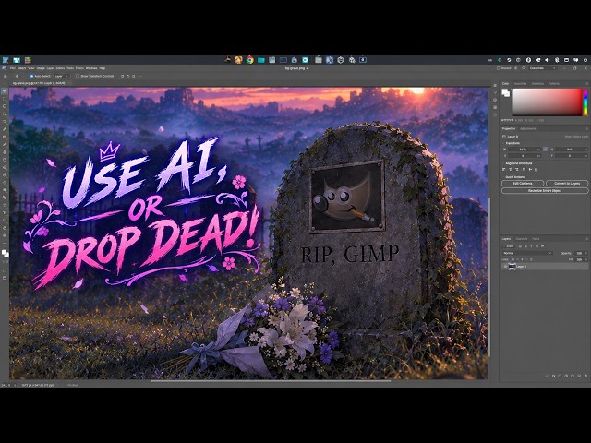The width and height of the screenshot is (591, 443).
Task: Open the Layer menu
Action: click(50, 68)
